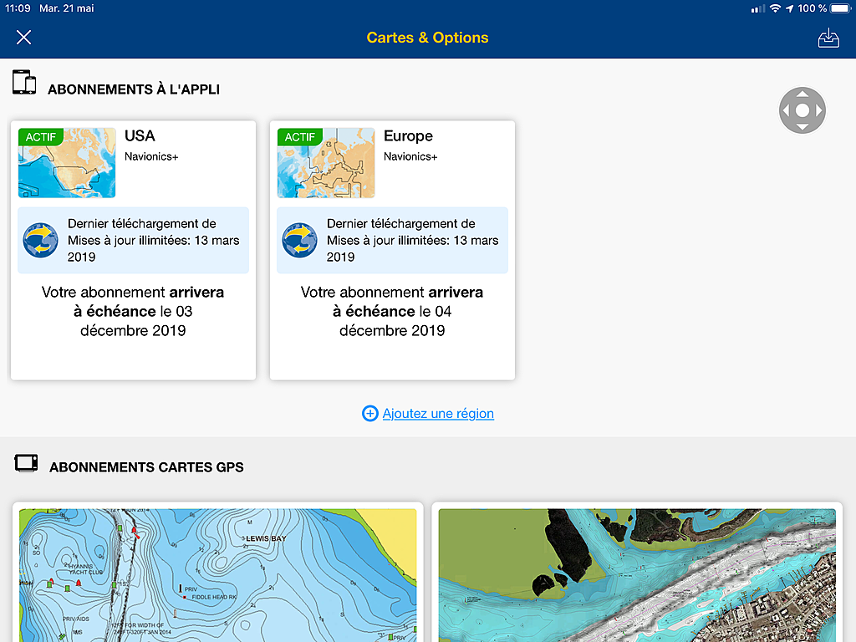Tap the 11:09 clock in status bar
856x642 pixels.
coord(18,8)
